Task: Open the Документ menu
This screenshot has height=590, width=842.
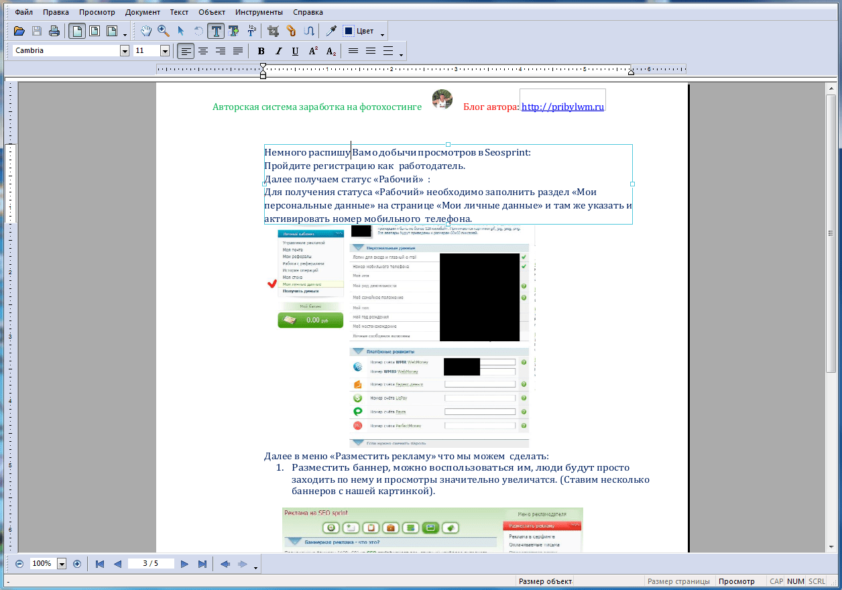Action: point(142,12)
